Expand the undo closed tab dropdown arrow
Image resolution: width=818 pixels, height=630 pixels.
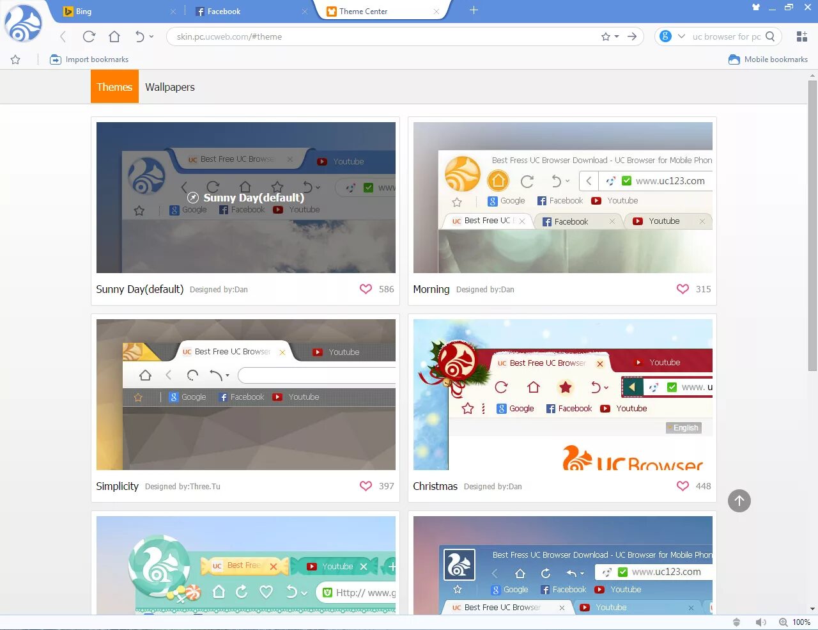(x=151, y=36)
